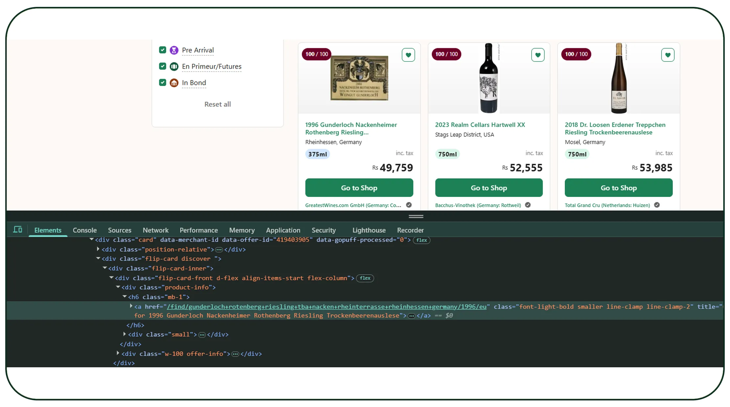Collapse the div class card node
The image size is (730, 407).
coord(92,240)
